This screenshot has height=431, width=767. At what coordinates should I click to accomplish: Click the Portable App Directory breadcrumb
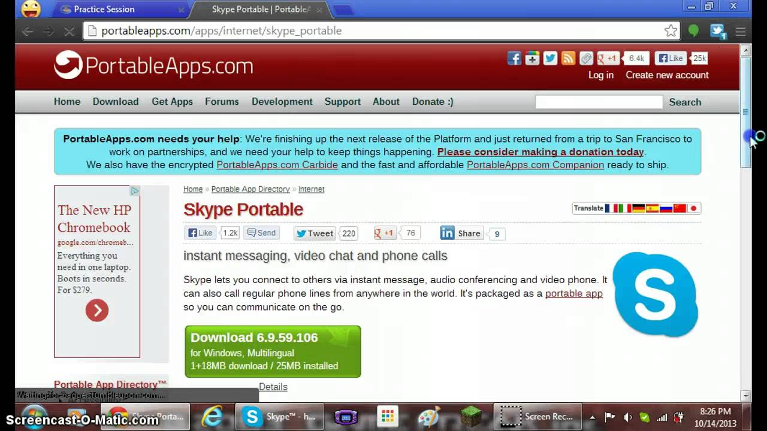[250, 189]
